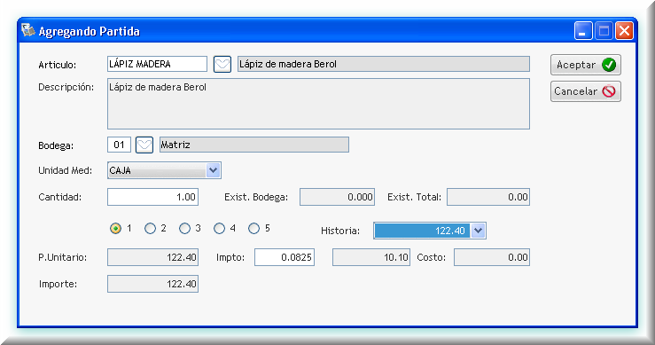Screen dimensions: 655x345
Task: Expand the Historia dropdown arrow
Action: [x=479, y=231]
